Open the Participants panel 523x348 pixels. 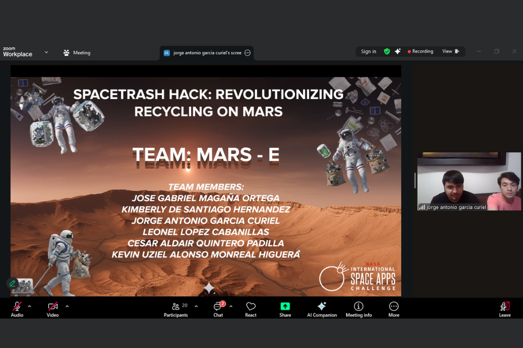pos(176,309)
